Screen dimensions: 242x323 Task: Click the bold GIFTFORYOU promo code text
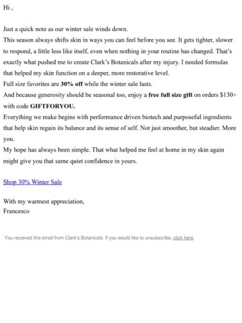coord(52,106)
